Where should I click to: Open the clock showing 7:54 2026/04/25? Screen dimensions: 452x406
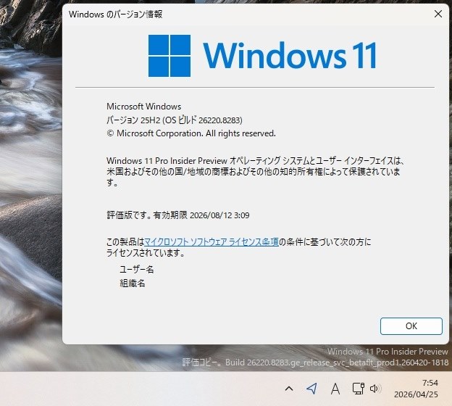tap(416, 389)
